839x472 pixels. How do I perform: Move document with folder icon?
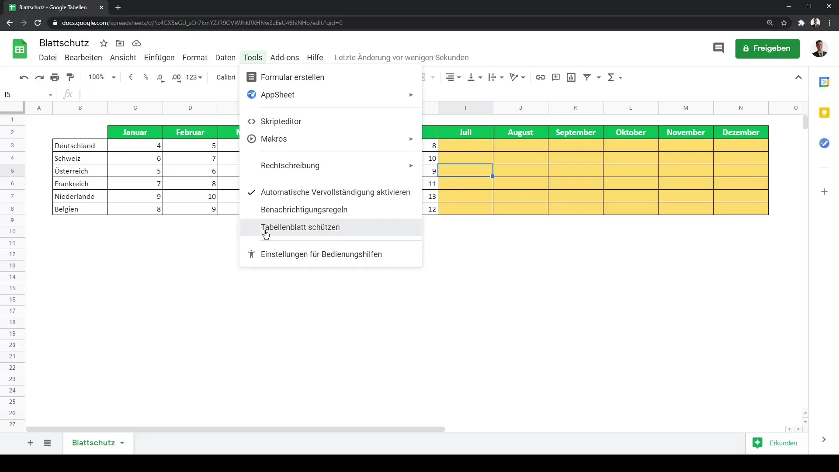coord(120,43)
